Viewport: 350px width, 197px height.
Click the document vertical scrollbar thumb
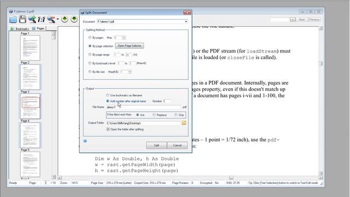(321, 63)
